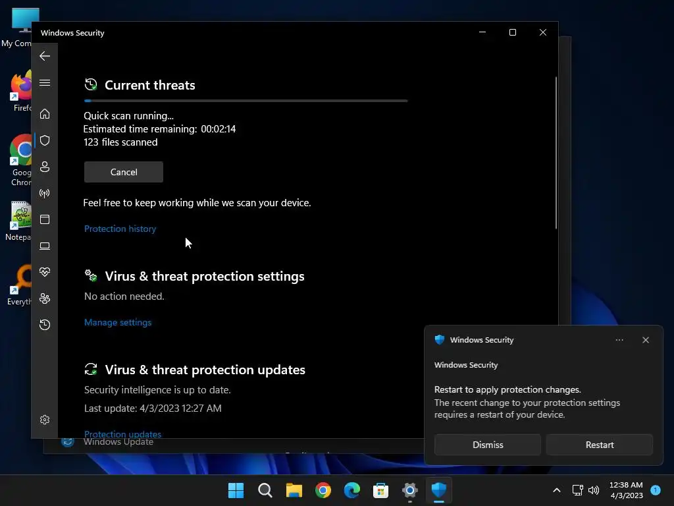This screenshot has height=506, width=674.
Task: Click the Windows Security vertical scrollbar
Action: (556, 153)
